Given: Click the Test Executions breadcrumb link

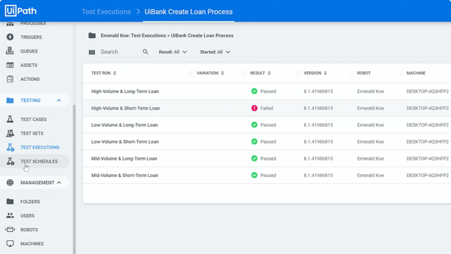Looking at the screenshot, I should [106, 12].
